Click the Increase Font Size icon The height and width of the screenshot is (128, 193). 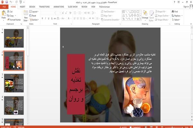[63, 13]
